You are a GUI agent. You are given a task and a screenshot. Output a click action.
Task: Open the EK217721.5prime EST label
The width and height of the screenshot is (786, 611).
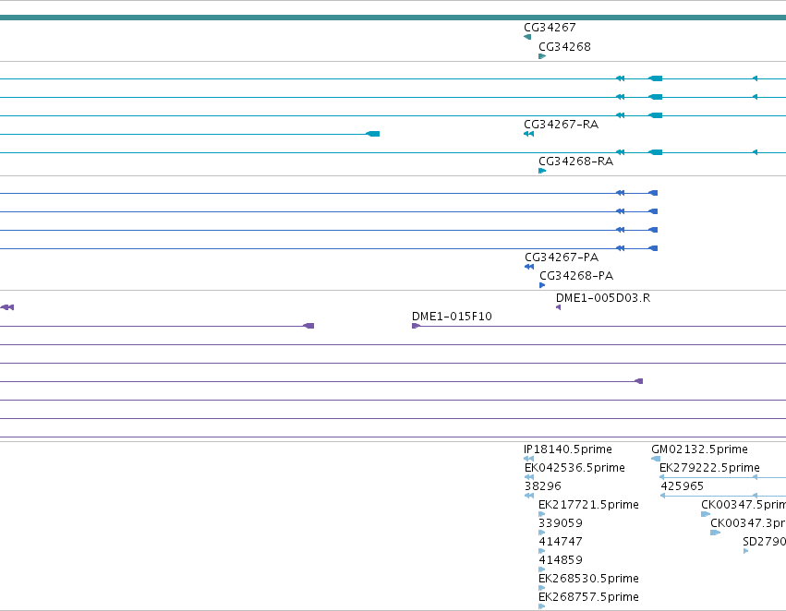point(588,505)
